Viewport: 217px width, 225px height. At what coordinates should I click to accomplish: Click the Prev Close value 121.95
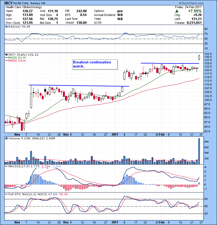click(x=28, y=23)
